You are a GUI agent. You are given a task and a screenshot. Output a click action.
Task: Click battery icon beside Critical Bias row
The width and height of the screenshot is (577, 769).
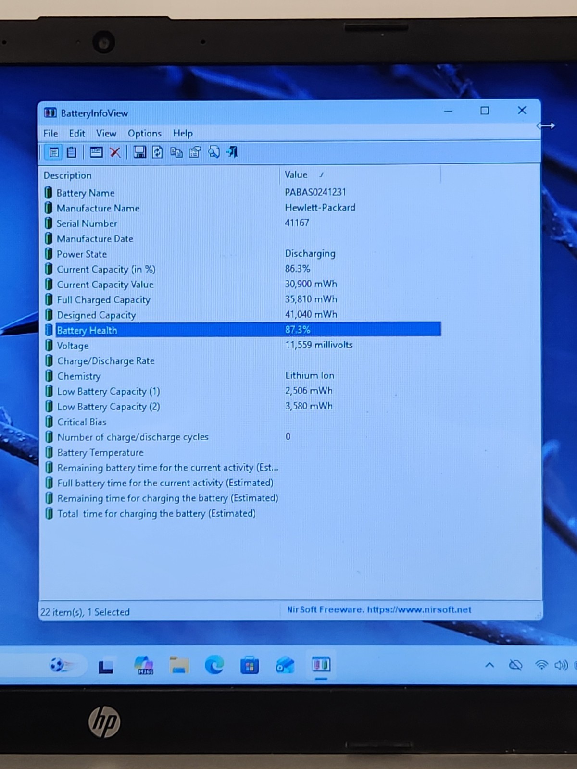(49, 422)
